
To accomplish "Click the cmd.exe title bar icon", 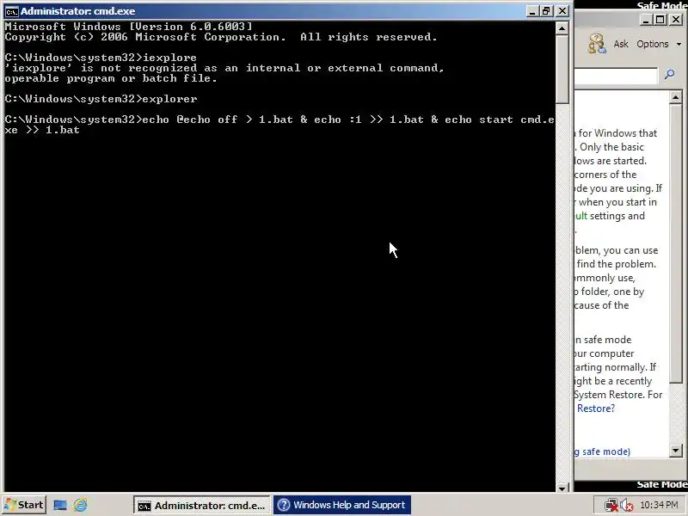I will 11,11.
